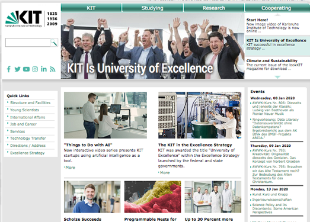Open event 'AWWK-Kurs Nr. 793' link
The image size is (310, 222).
tap(276, 156)
